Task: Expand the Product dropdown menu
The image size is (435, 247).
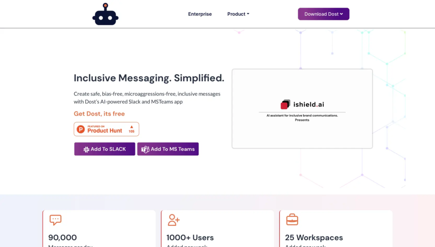Action: [x=238, y=14]
